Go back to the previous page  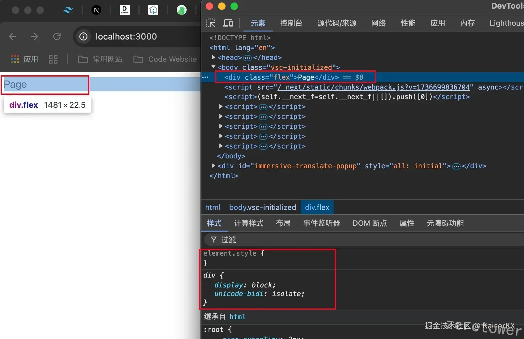pyautogui.click(x=13, y=36)
